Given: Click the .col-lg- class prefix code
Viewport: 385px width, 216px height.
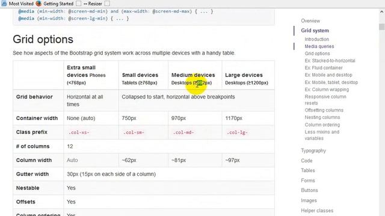Looking at the screenshot, I should pyautogui.click(x=237, y=132).
